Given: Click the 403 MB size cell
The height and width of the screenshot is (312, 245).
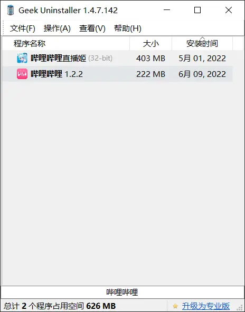Looking at the screenshot, I should pos(150,58).
